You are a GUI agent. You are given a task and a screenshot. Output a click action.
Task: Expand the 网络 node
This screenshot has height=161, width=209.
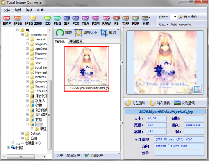[x=8, y=148]
